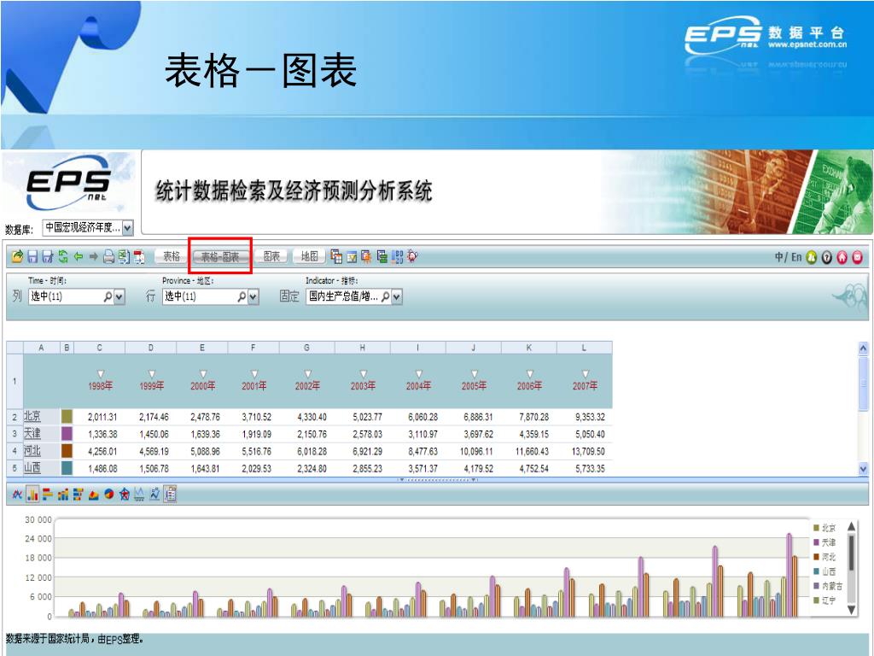Select the area chart icon

[94, 495]
